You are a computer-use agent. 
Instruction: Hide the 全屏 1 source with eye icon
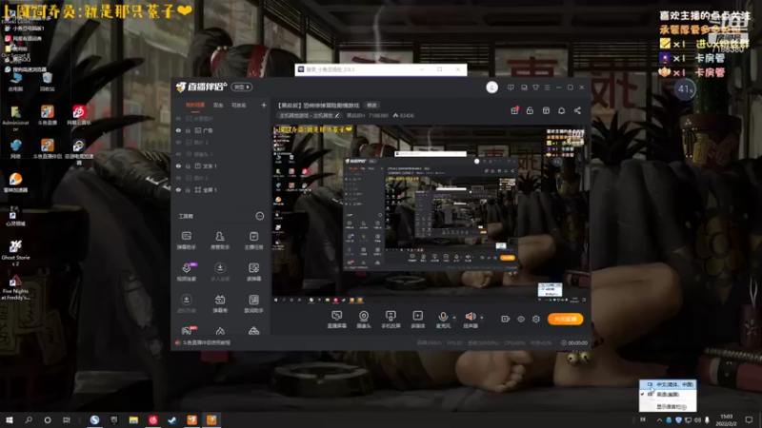point(178,189)
